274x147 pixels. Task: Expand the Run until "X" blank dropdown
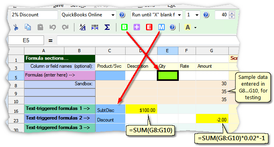pyautogui.click(x=179, y=15)
